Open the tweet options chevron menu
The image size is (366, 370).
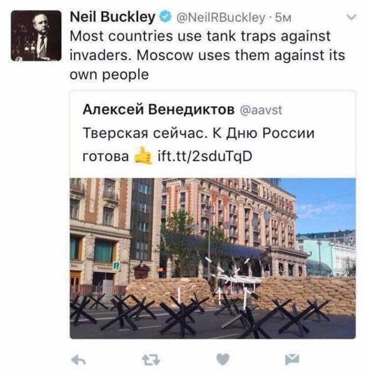point(351,17)
